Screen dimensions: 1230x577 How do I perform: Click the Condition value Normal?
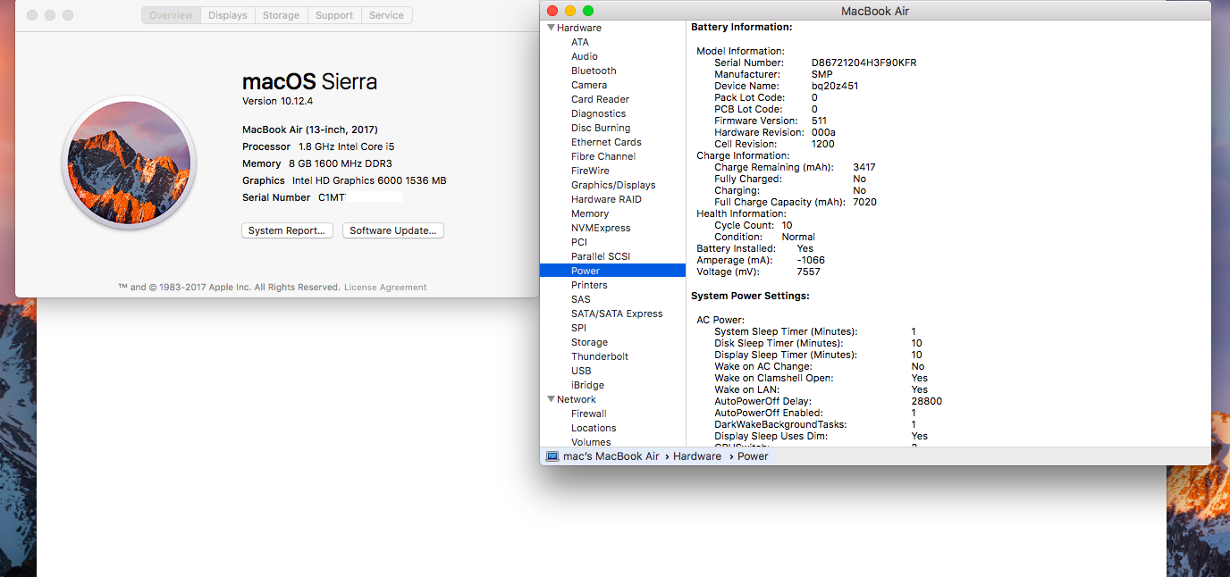click(x=798, y=237)
